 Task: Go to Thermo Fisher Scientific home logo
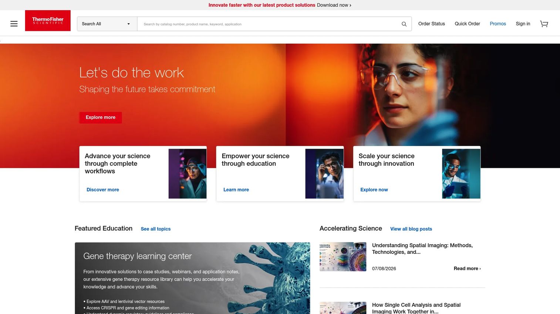point(48,21)
